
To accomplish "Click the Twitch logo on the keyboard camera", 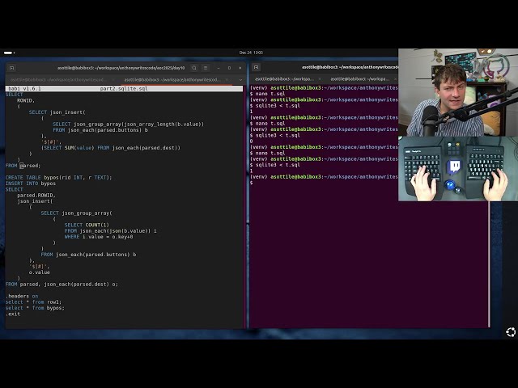I will pyautogui.click(x=454, y=167).
